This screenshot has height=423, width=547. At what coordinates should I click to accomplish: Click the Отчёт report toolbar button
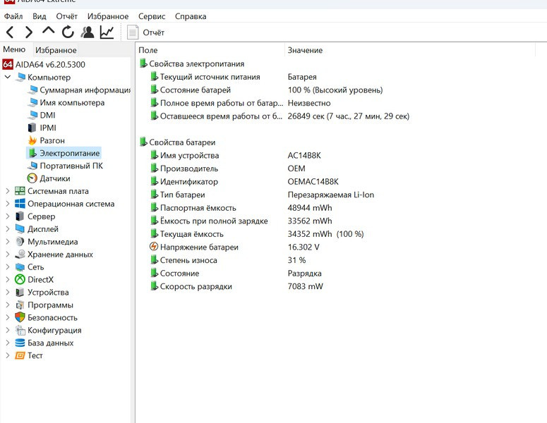coord(146,32)
